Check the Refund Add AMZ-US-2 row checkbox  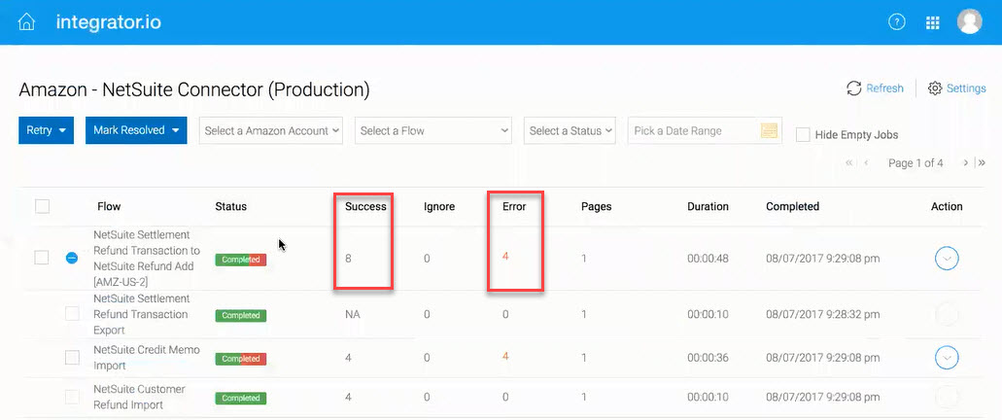[x=42, y=258]
